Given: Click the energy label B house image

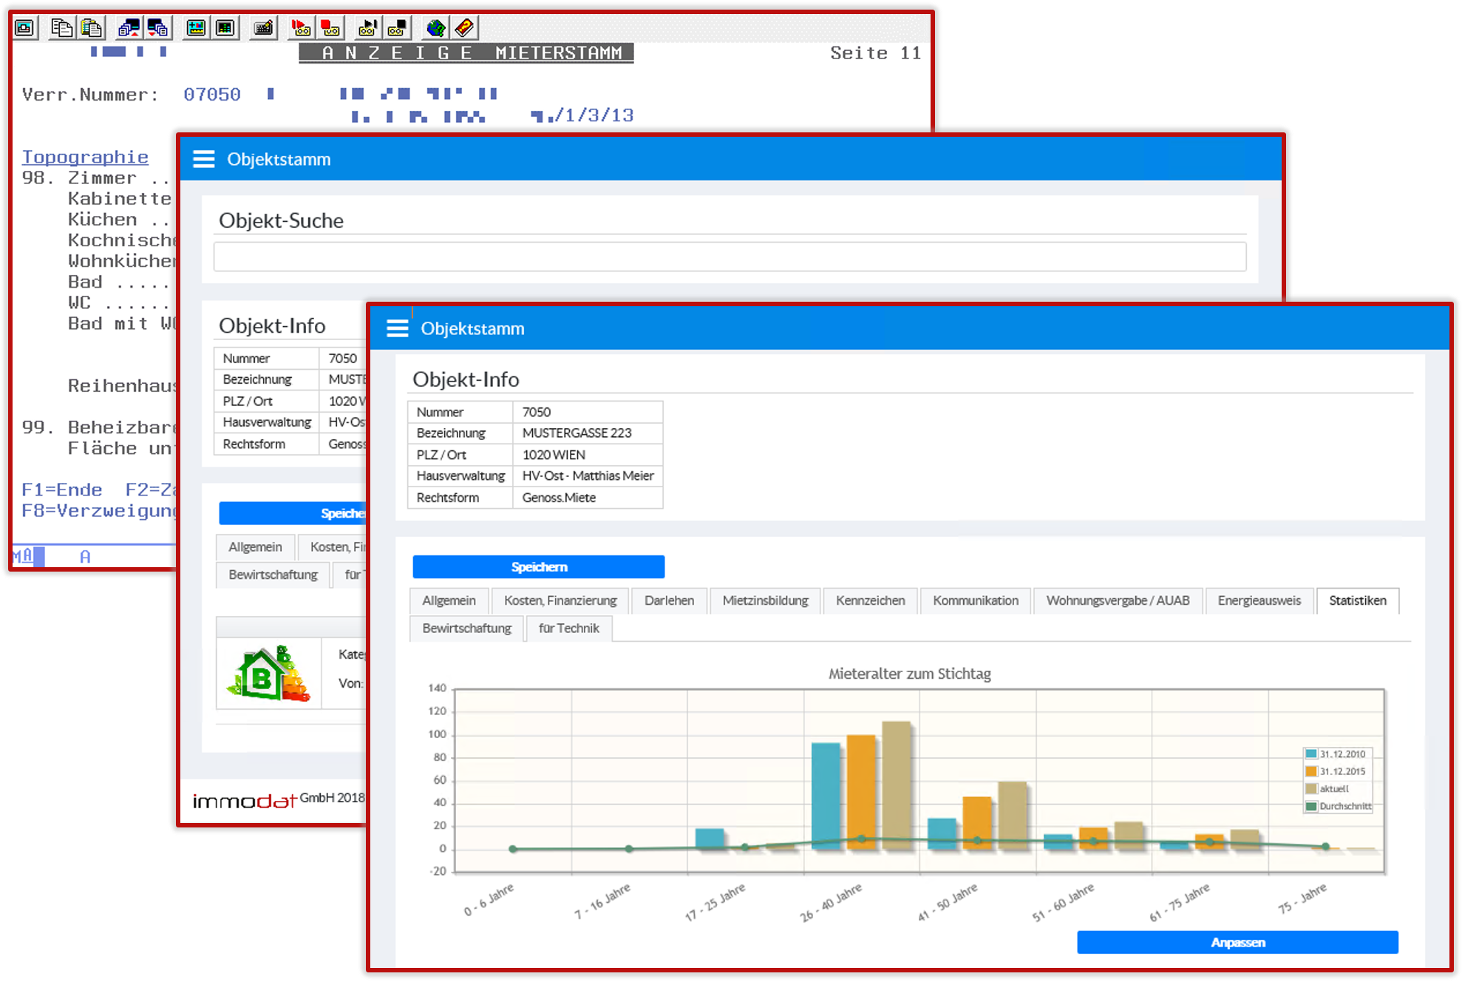Looking at the screenshot, I should click(x=269, y=673).
